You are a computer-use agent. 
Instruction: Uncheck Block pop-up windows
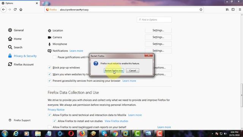pyautogui.click(x=49, y=68)
